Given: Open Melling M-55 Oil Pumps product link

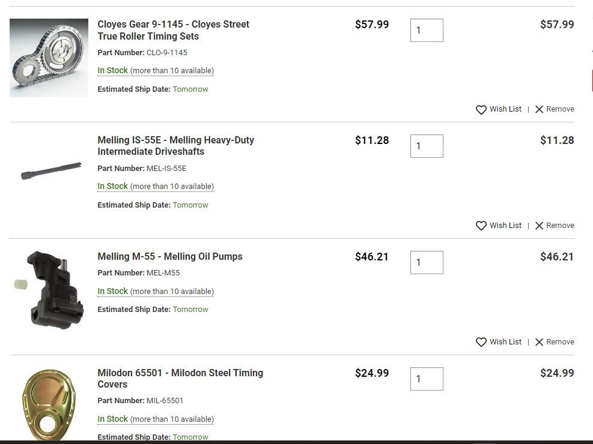Looking at the screenshot, I should click(x=169, y=257).
